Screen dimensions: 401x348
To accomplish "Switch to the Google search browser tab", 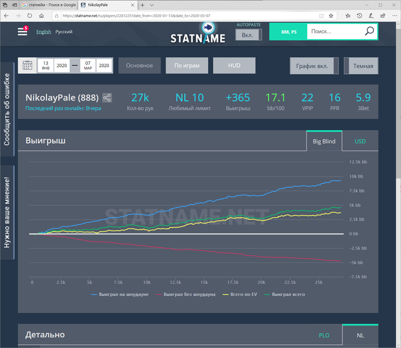I will coord(49,5).
